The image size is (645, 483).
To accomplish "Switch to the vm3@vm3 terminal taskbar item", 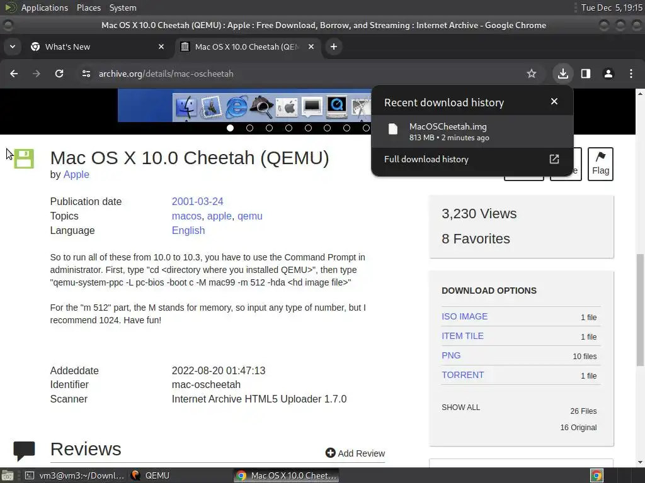I will 74,475.
